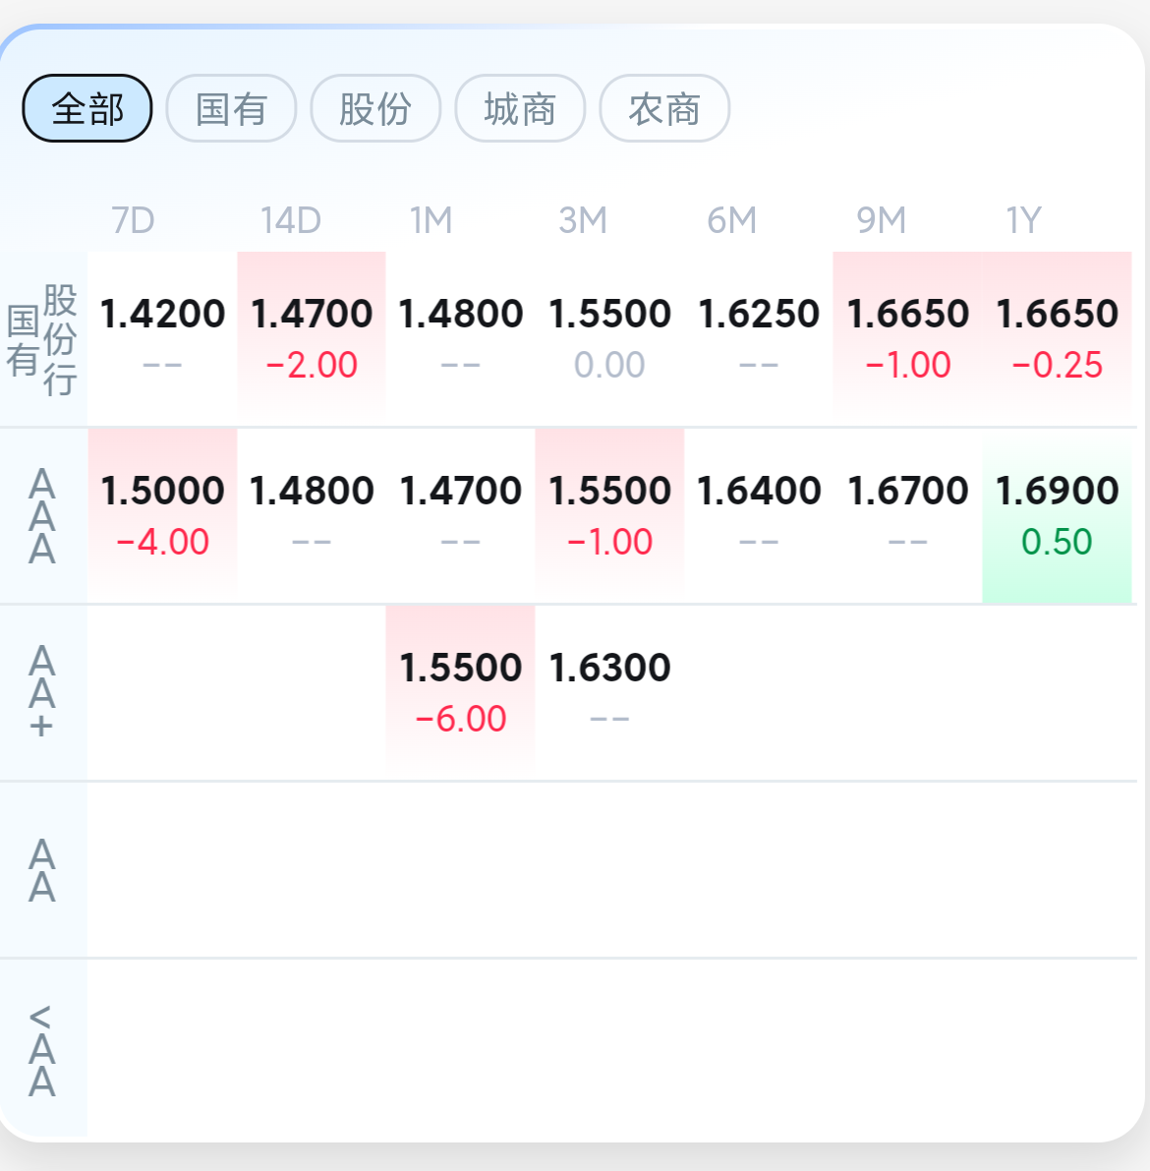The image size is (1150, 1171).
Task: Choose the 农商 filter tab
Action: pos(664,108)
